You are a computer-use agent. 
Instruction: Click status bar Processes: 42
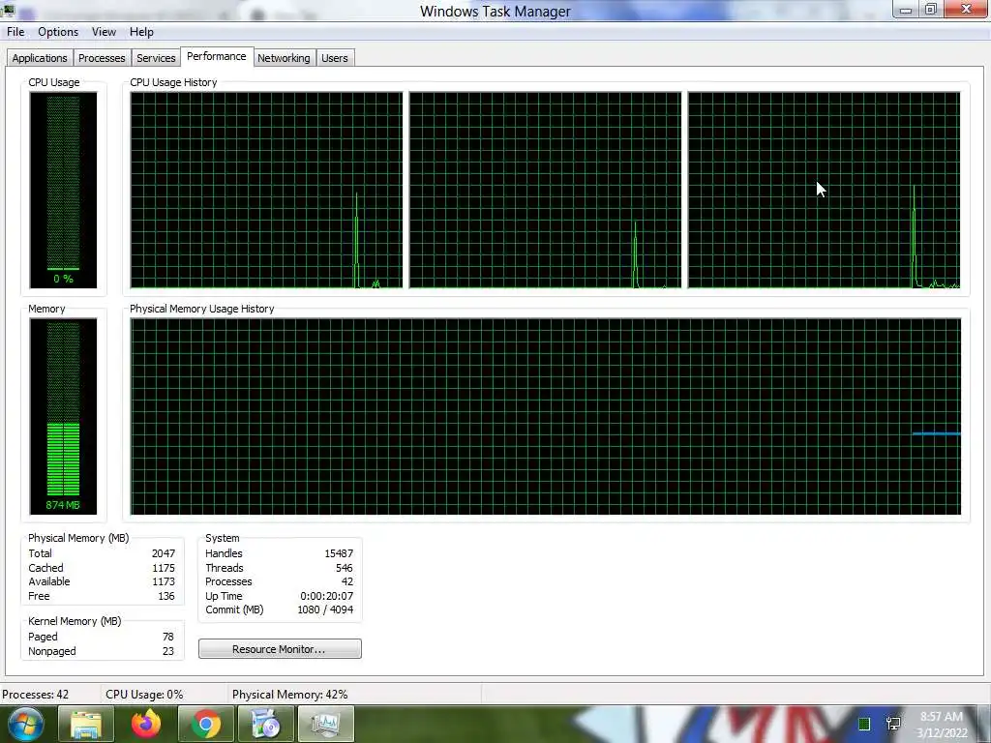coord(36,695)
